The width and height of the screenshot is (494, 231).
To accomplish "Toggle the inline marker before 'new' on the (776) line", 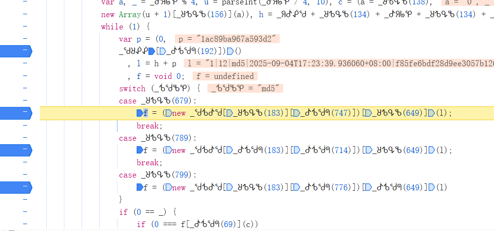I will pos(169,187).
